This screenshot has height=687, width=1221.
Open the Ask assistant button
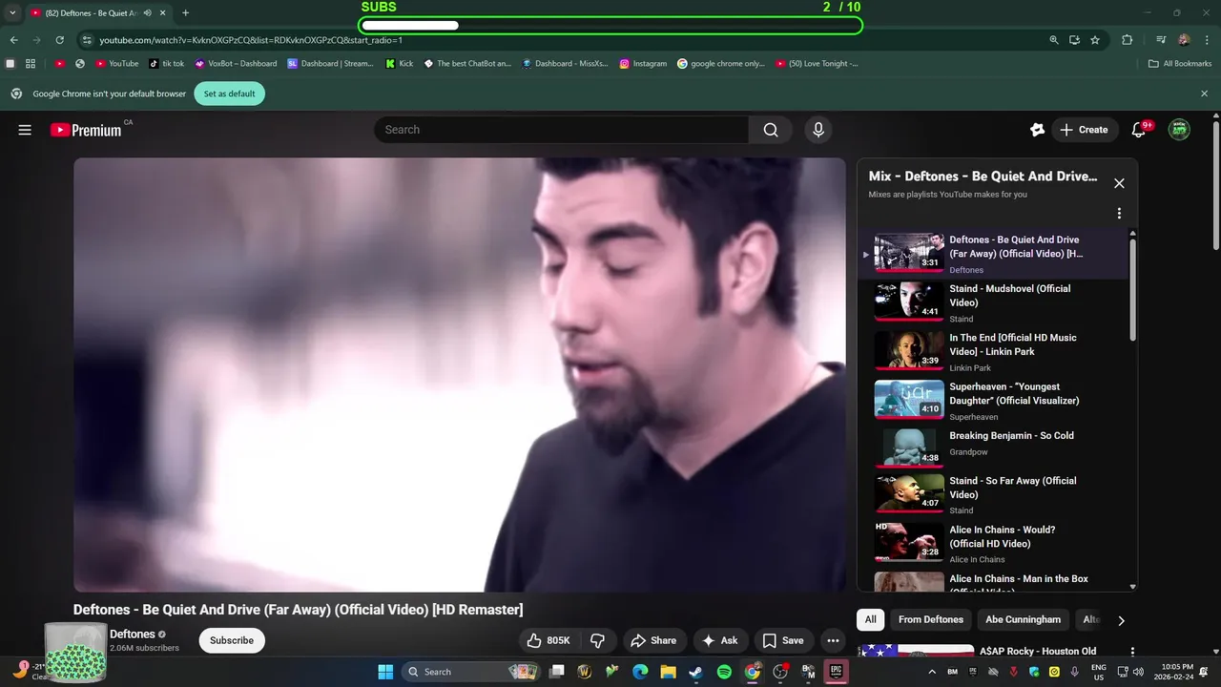point(720,640)
